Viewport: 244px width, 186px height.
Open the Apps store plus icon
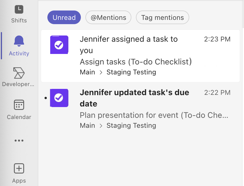pyautogui.click(x=19, y=168)
